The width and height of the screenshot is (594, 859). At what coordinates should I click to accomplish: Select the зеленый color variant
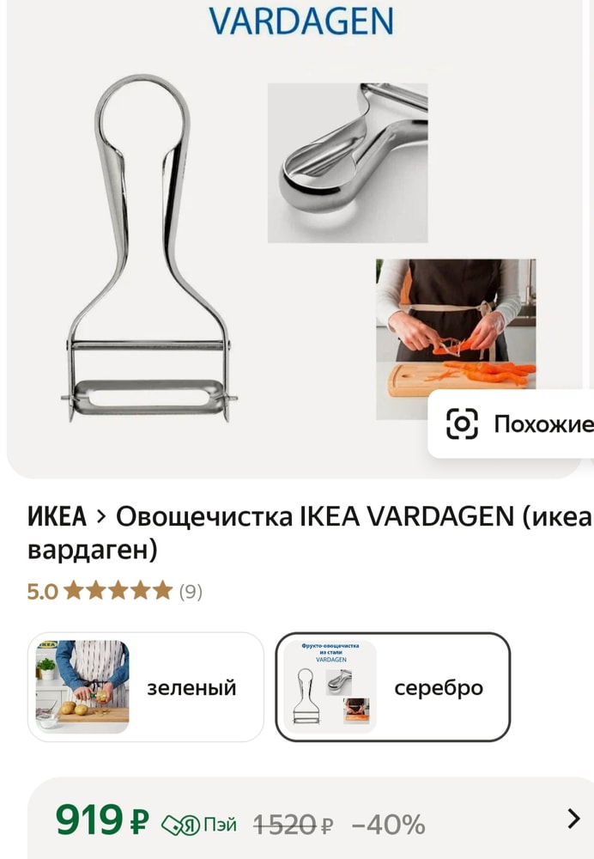tap(146, 687)
